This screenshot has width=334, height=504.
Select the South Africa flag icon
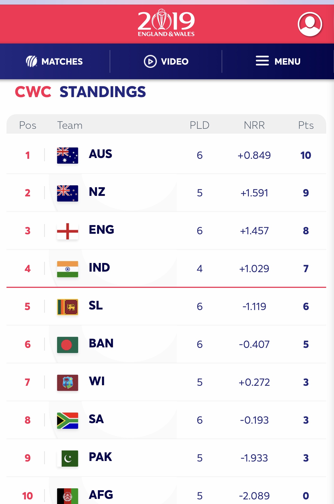tap(68, 420)
